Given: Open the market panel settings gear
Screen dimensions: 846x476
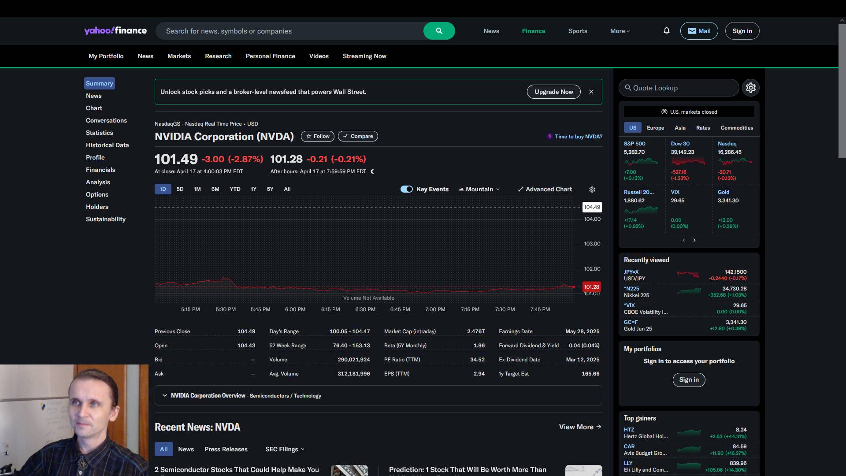Looking at the screenshot, I should click(750, 88).
